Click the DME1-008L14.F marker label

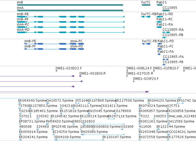coord(139,68)
